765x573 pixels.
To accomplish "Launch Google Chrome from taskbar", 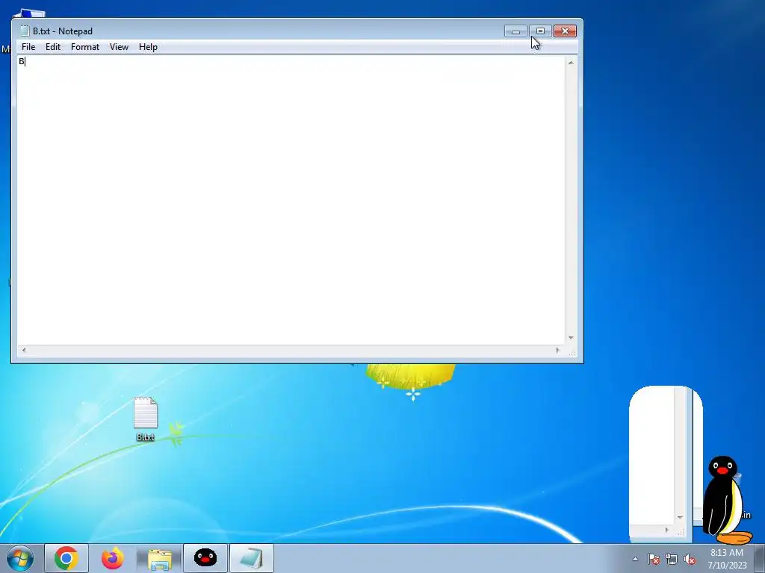I will click(x=66, y=558).
